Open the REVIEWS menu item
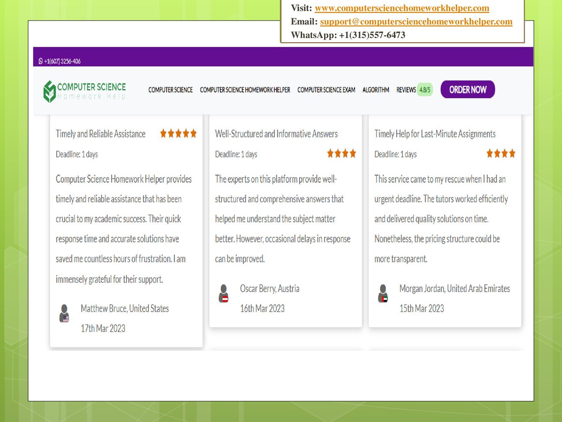The image size is (562, 422). 406,90
